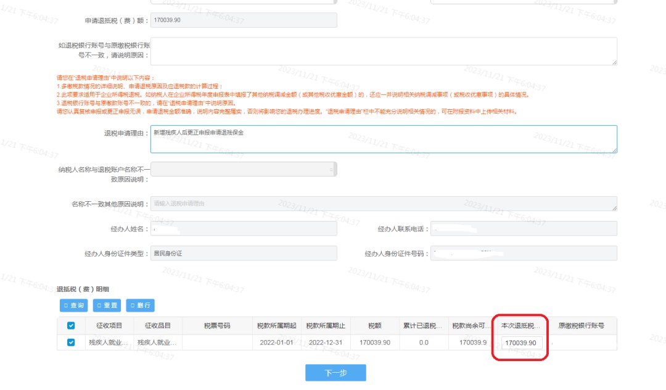This screenshot has width=666, height=390.
Task: Click the 税款所属期起 column header
Action: pyautogui.click(x=276, y=326)
